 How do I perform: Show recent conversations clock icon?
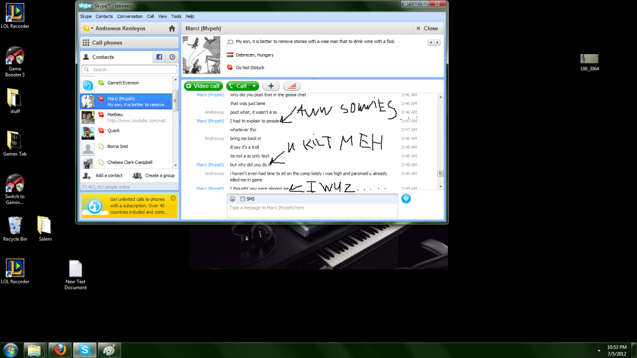[x=172, y=57]
